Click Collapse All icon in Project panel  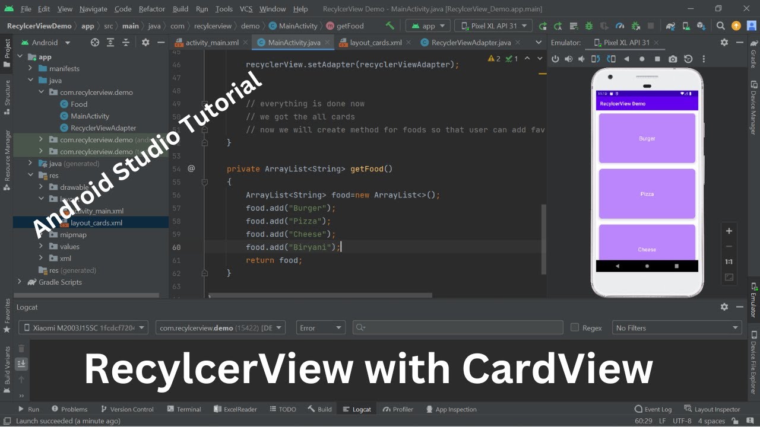click(125, 42)
